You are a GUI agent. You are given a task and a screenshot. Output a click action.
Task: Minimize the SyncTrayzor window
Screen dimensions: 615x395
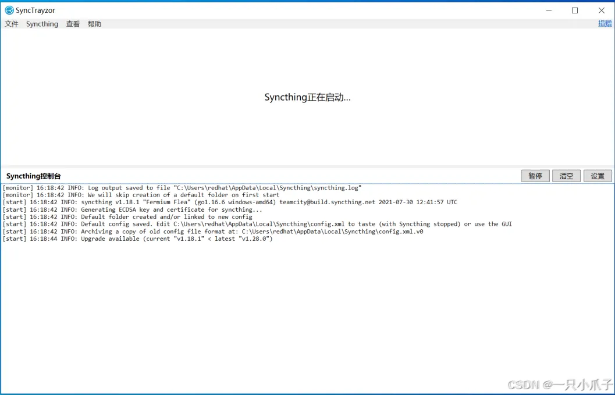pyautogui.click(x=549, y=10)
